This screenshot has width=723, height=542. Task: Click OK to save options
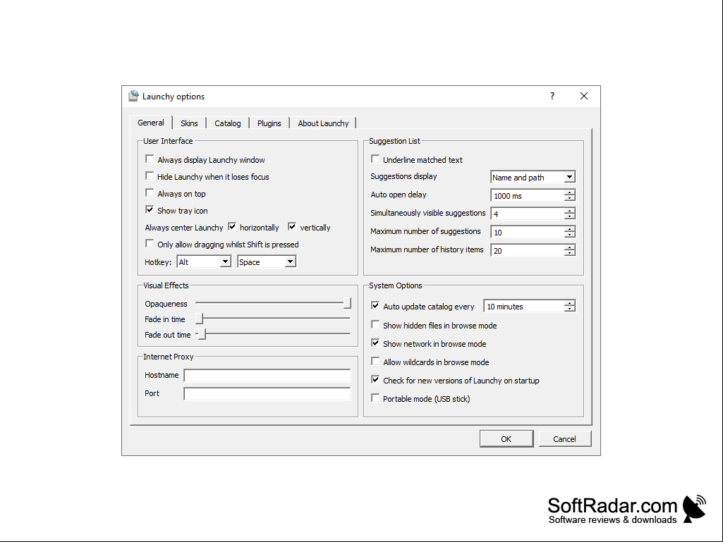tap(506, 439)
